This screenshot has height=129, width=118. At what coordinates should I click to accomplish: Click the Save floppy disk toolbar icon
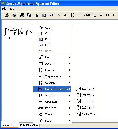pyautogui.click(x=15, y=15)
